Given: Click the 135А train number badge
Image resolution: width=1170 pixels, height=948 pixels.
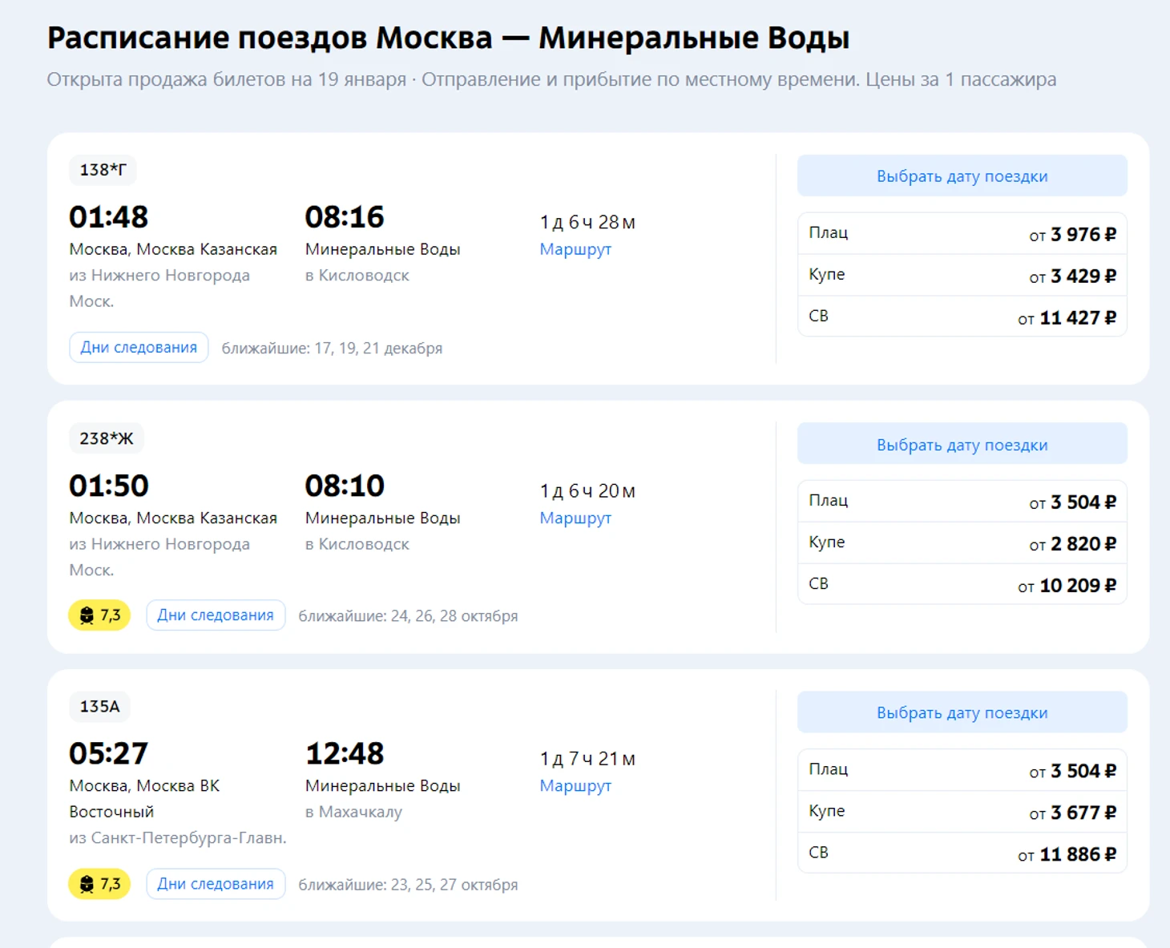Looking at the screenshot, I should [x=99, y=706].
